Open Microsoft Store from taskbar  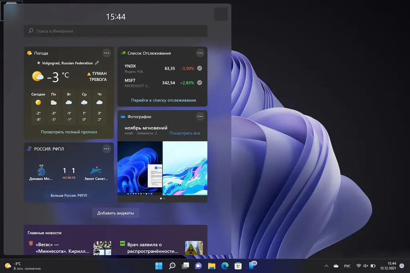tap(238, 266)
